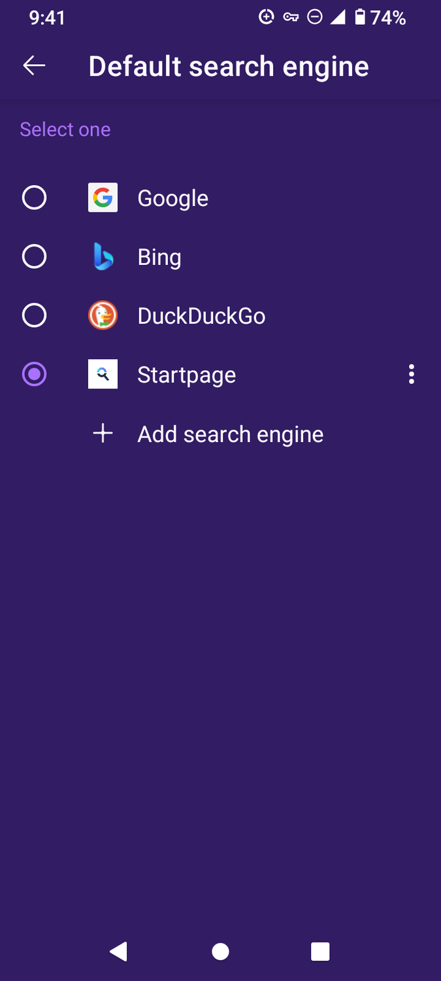Click the Startpage magnifier logo
This screenshot has width=441, height=981.
(103, 374)
